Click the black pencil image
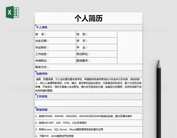Image resolution: width=177 pixels, height=138 pixels. [x=159, y=99]
